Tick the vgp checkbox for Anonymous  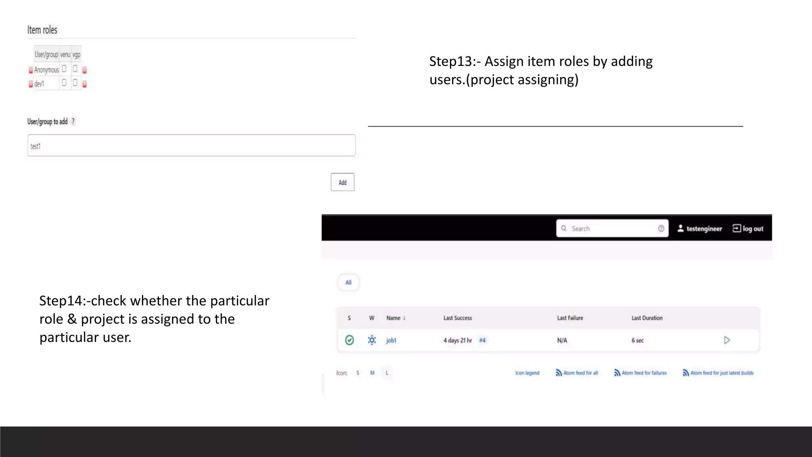click(x=75, y=69)
